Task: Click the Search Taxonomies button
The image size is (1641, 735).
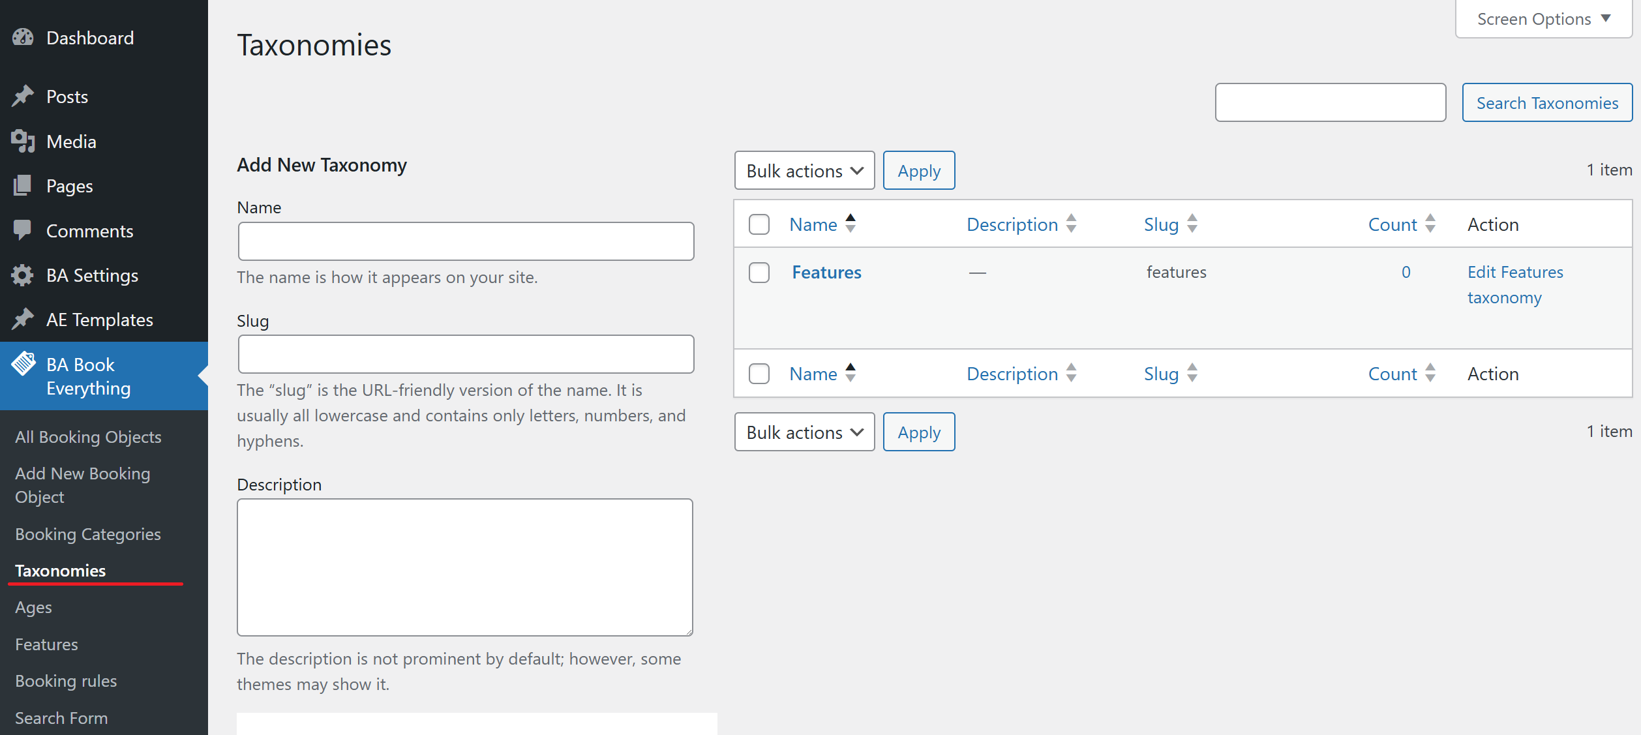Action: [1547, 103]
